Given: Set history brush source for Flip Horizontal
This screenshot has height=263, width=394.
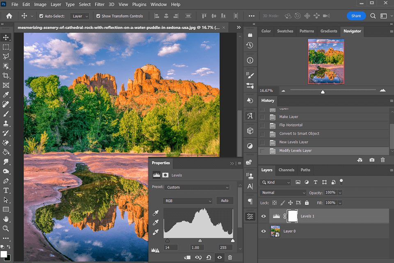Looking at the screenshot, I should coord(263,125).
